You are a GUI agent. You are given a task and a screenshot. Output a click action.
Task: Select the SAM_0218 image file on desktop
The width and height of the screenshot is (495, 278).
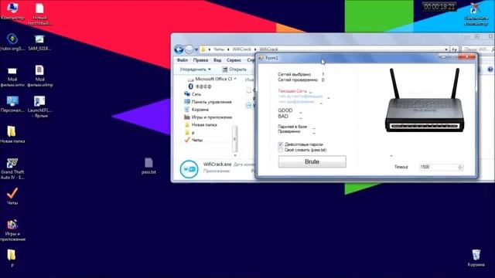click(39, 42)
